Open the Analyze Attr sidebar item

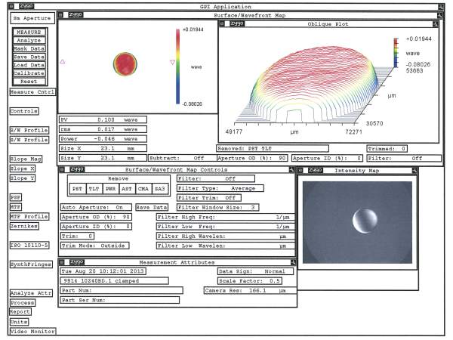tap(29, 293)
